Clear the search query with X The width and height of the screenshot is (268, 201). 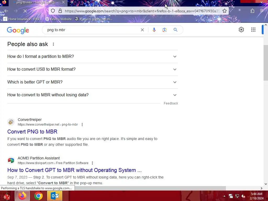pyautogui.click(x=142, y=30)
